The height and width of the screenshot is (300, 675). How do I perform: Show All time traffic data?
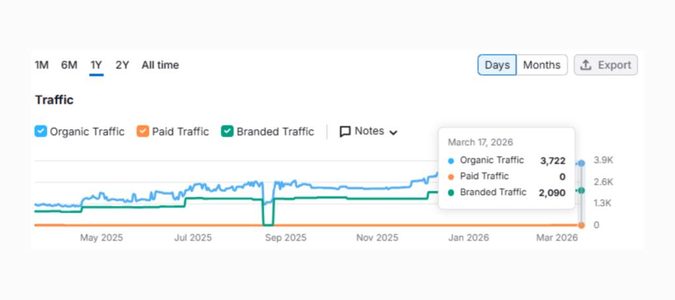[160, 65]
